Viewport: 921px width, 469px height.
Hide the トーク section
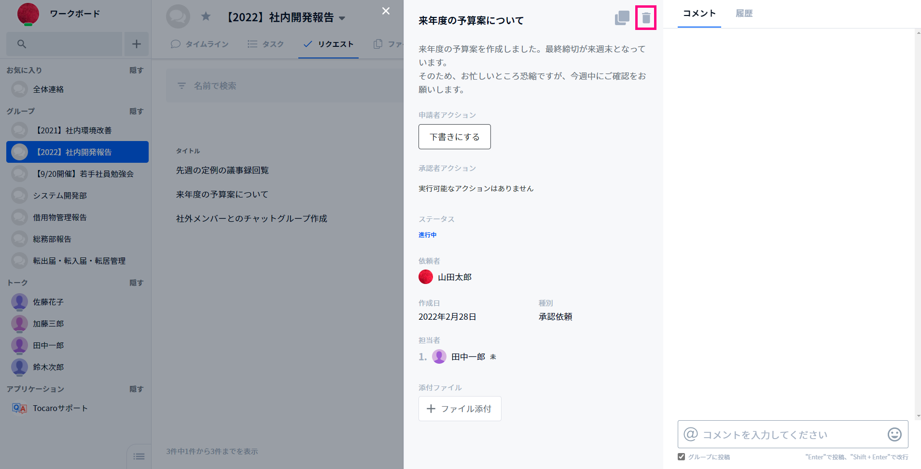[136, 283]
